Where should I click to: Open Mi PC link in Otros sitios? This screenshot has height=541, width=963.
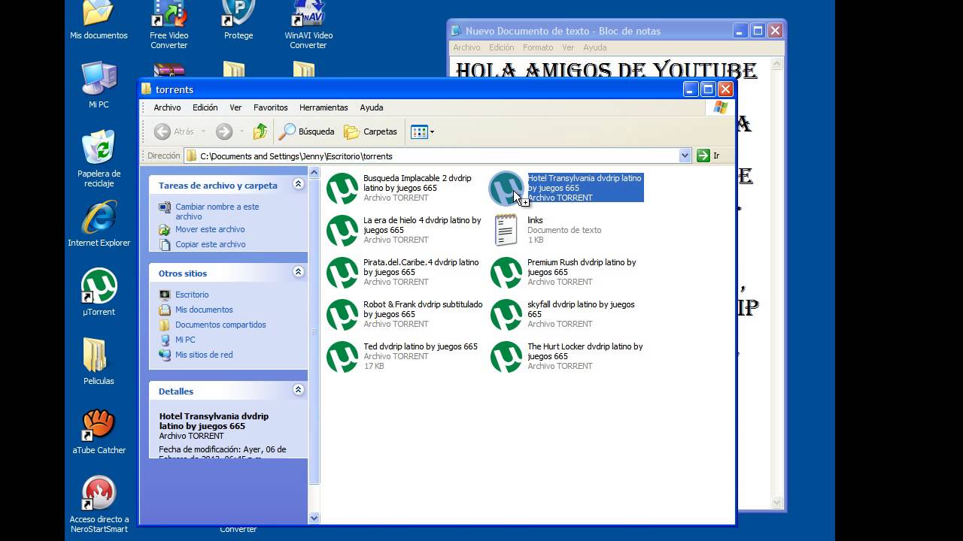(185, 340)
